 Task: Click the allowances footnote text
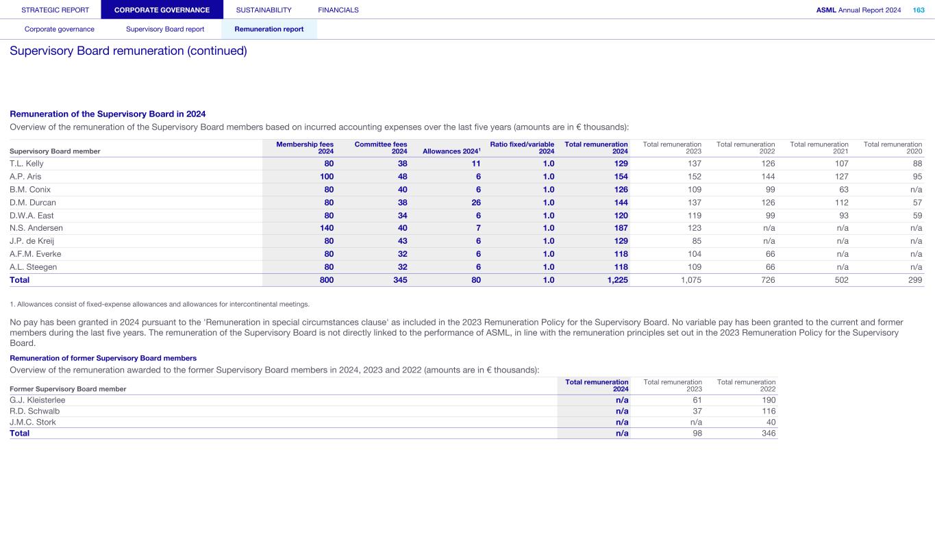coord(160,304)
